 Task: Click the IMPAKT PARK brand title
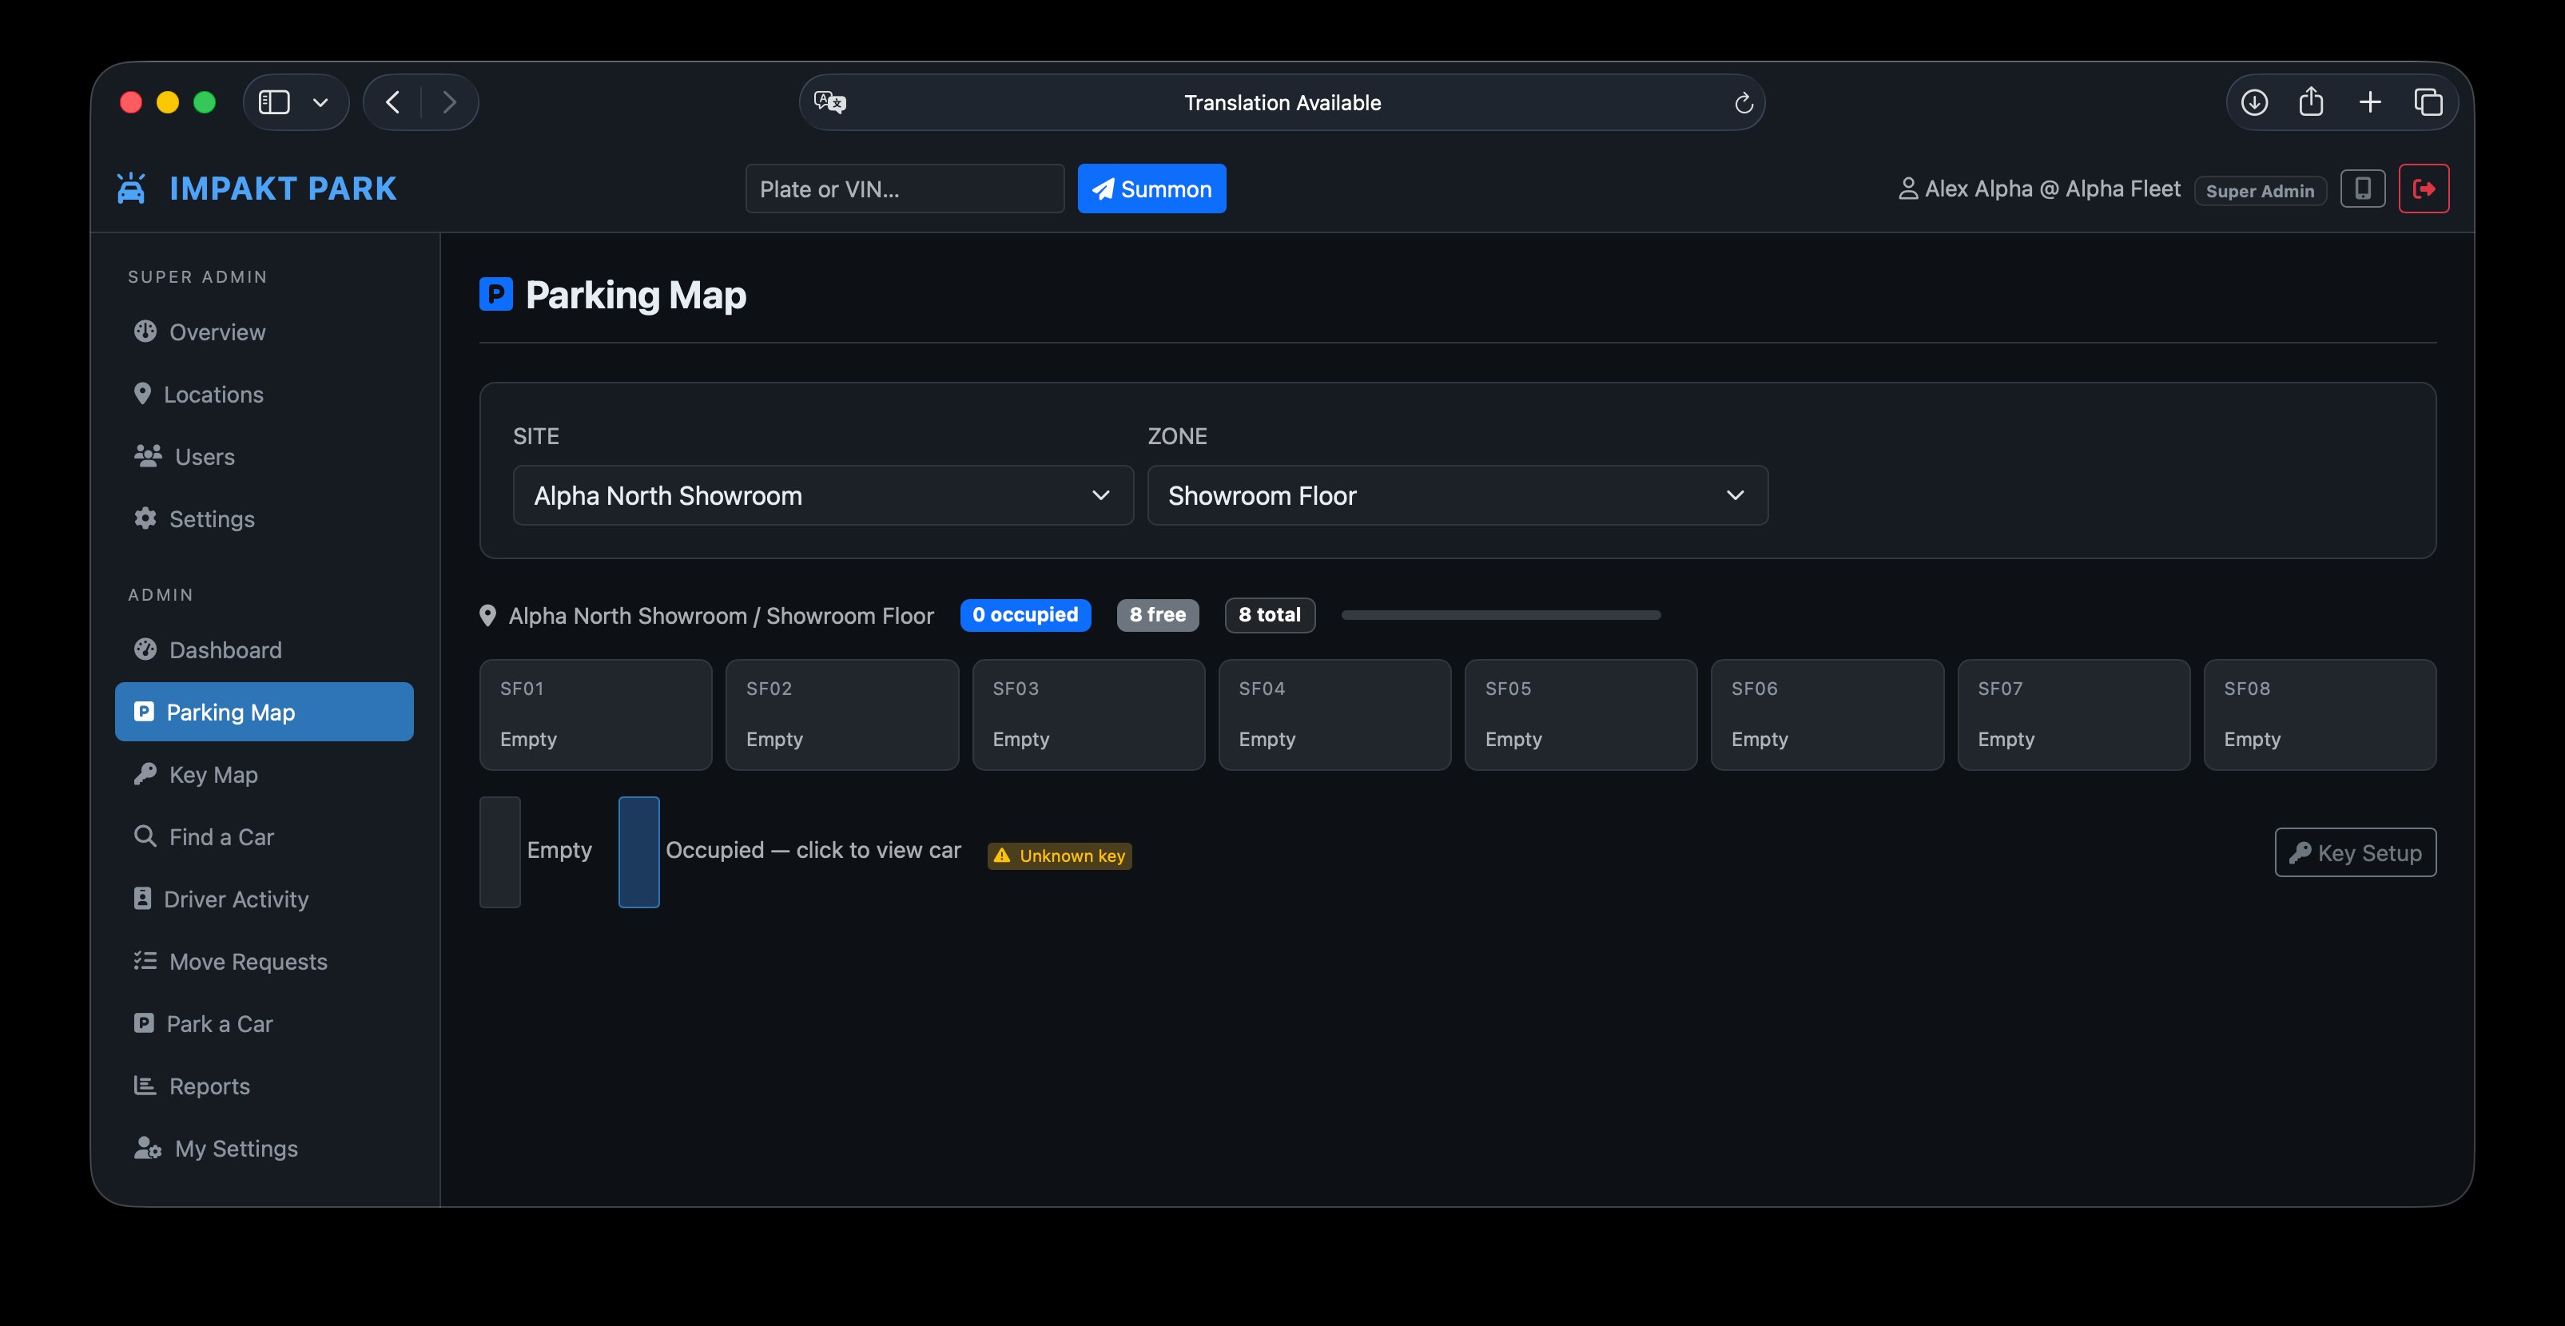click(283, 189)
